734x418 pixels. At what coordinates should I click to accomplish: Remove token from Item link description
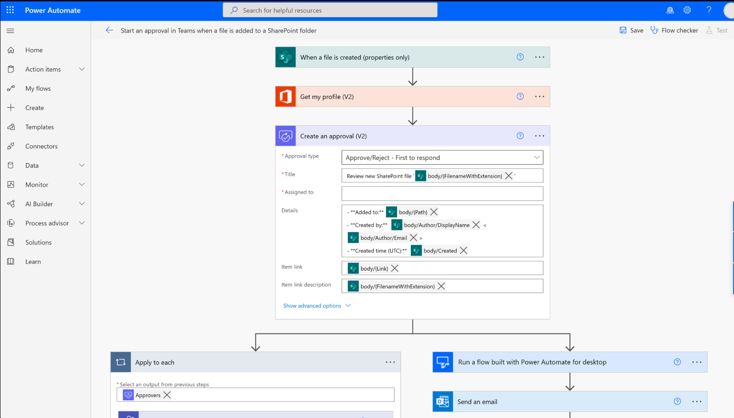tap(441, 286)
